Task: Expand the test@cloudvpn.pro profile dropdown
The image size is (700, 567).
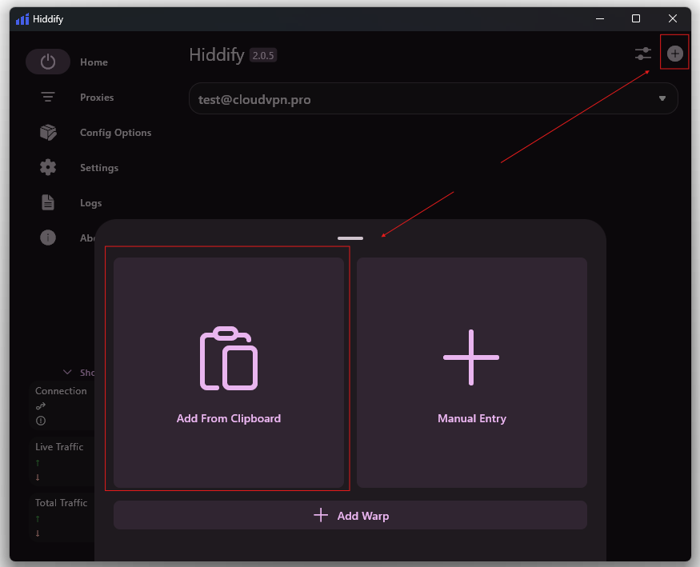Action: pyautogui.click(x=433, y=98)
